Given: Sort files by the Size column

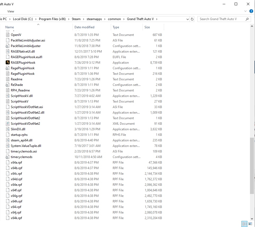Looking at the screenshot, I should (x=147, y=27).
